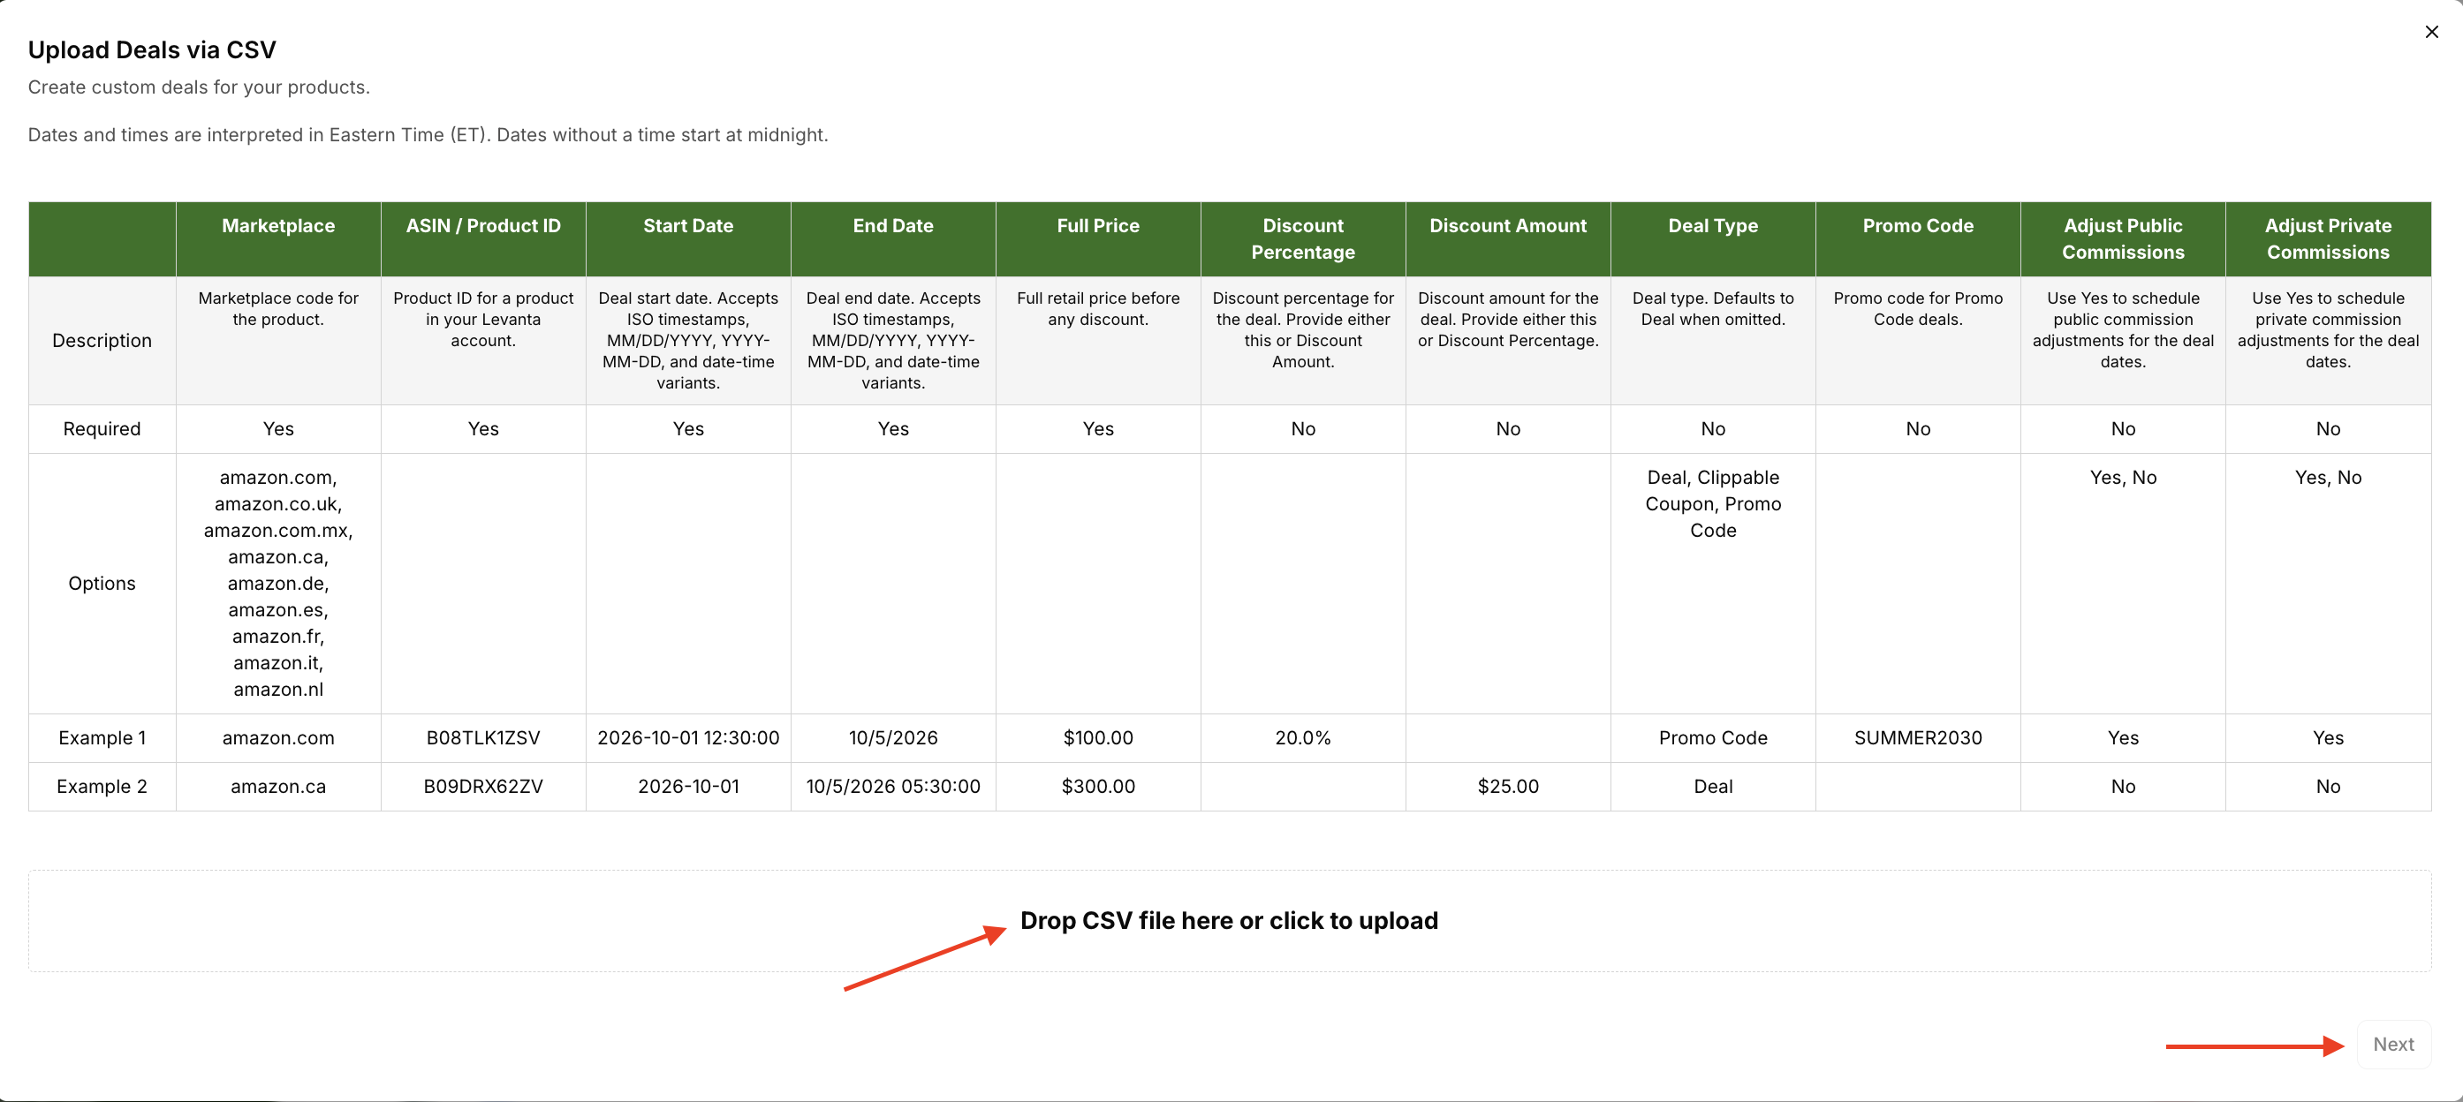
Task: Select the Options row label
Action: point(102,583)
